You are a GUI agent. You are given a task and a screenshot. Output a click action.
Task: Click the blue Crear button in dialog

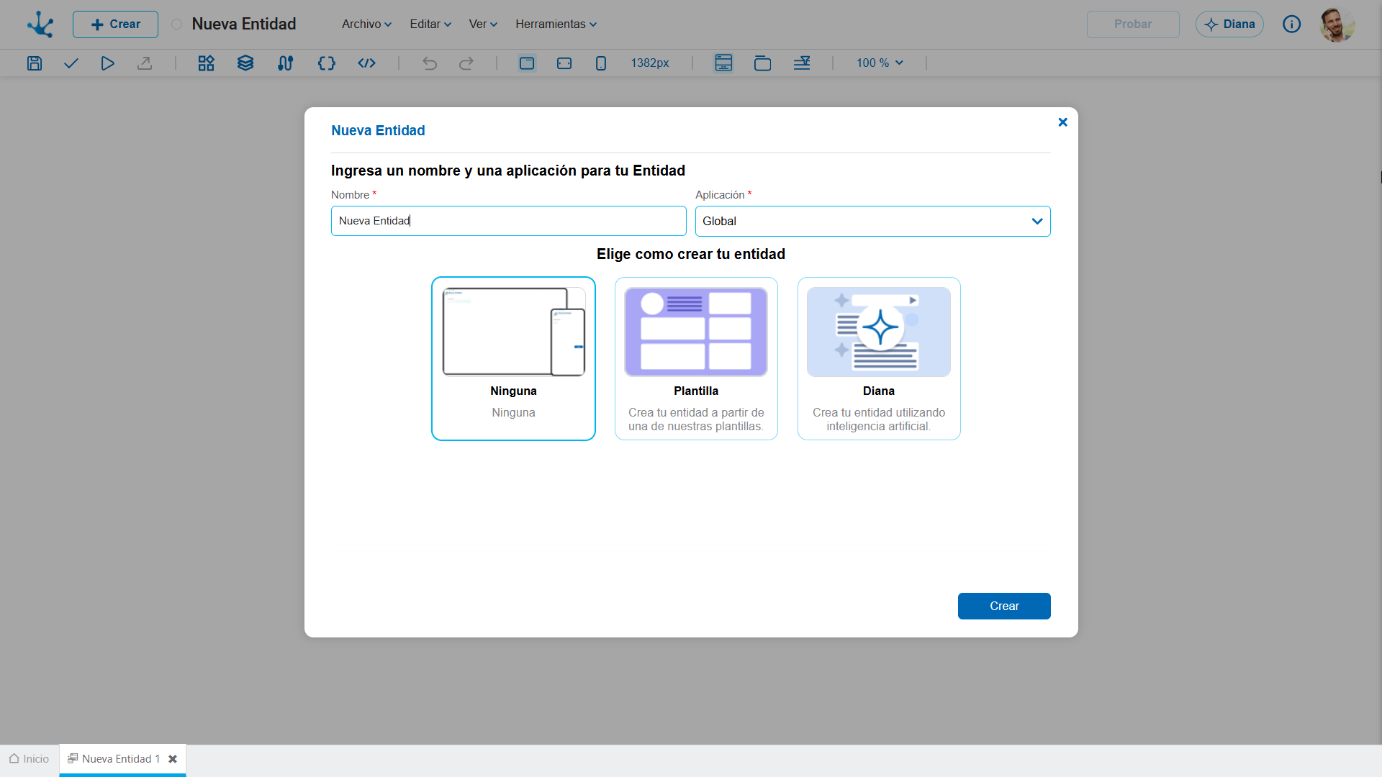click(1004, 606)
